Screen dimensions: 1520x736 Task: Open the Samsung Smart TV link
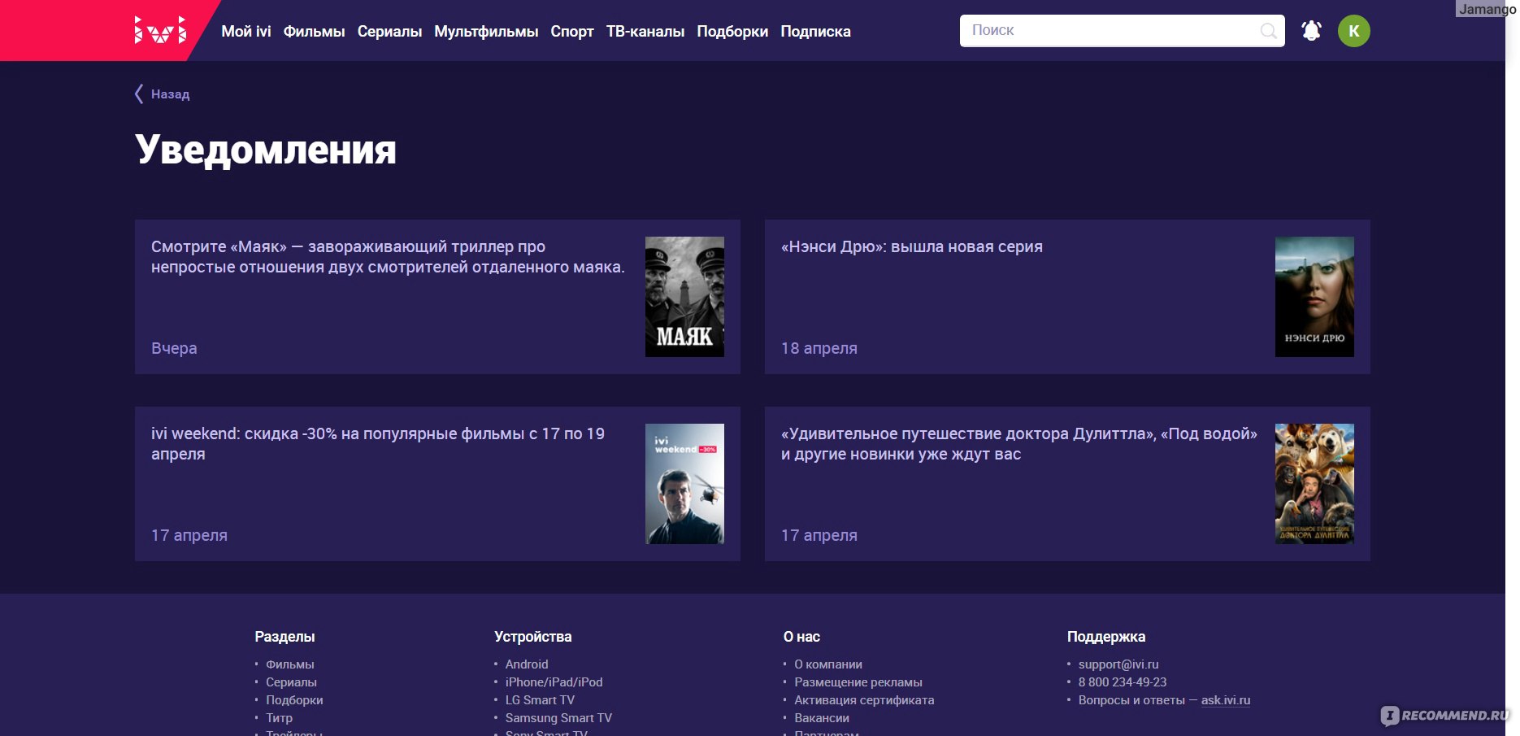coord(558,718)
